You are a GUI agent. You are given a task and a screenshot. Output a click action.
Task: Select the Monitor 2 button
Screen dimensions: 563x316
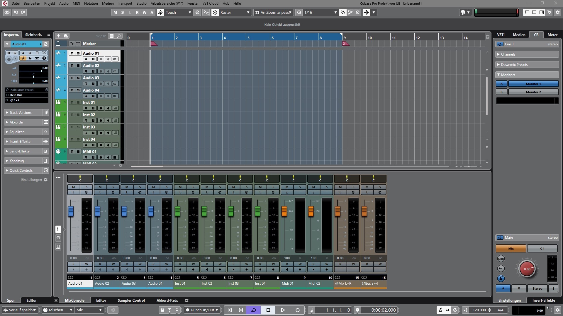[x=533, y=92]
